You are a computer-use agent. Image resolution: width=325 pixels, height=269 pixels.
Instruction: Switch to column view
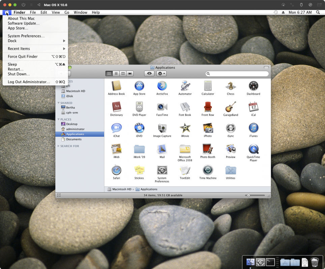(x=123, y=73)
